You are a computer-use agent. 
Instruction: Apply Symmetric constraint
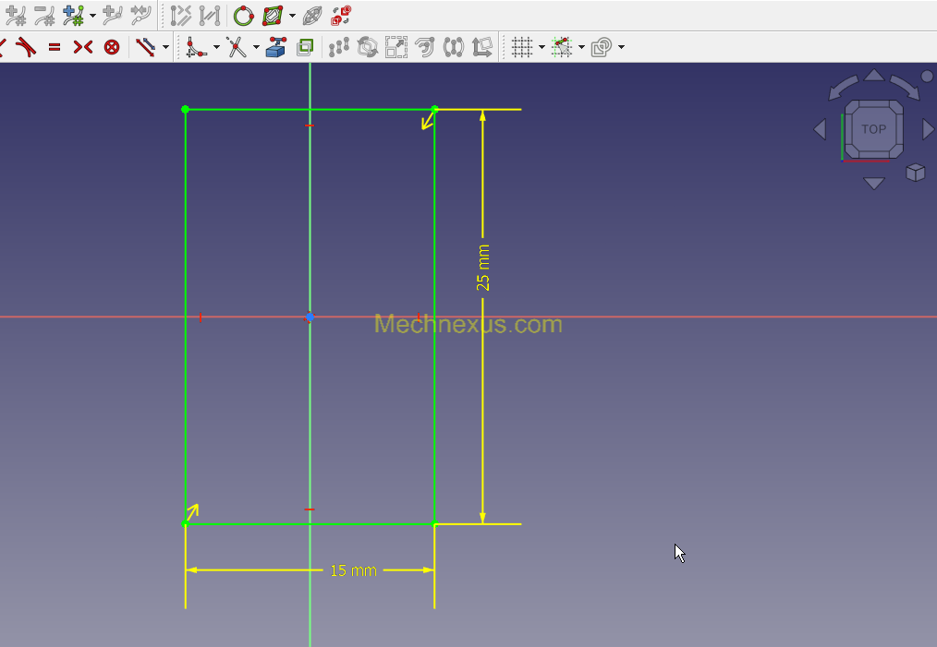(x=83, y=46)
